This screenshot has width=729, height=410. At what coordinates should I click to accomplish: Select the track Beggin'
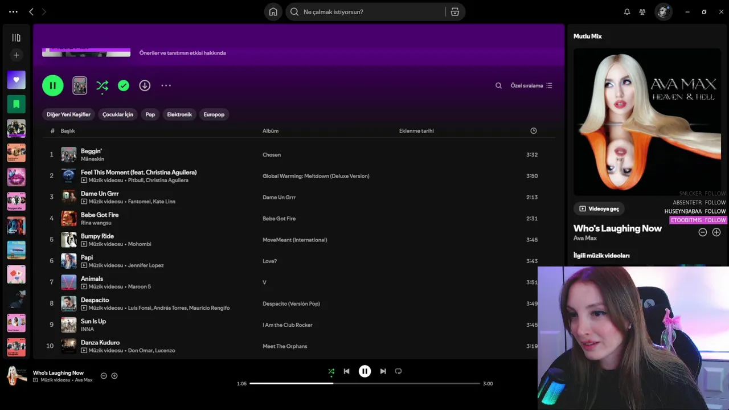(91, 151)
